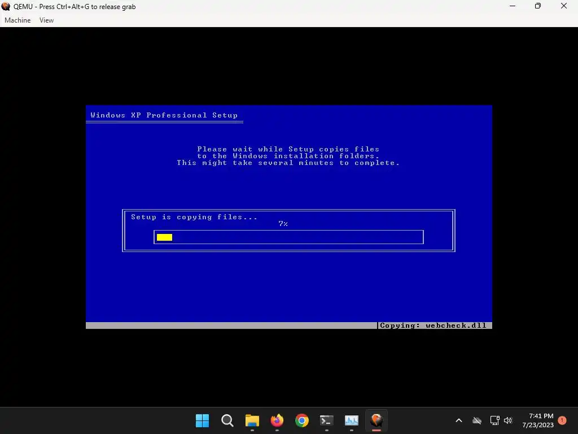Open the Machine menu in QEMU
This screenshot has height=434, width=578.
coord(17,20)
